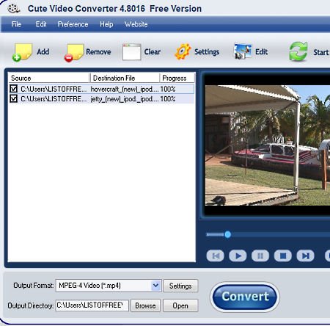
Task: Click Settings beside Output Format
Action: (x=180, y=286)
